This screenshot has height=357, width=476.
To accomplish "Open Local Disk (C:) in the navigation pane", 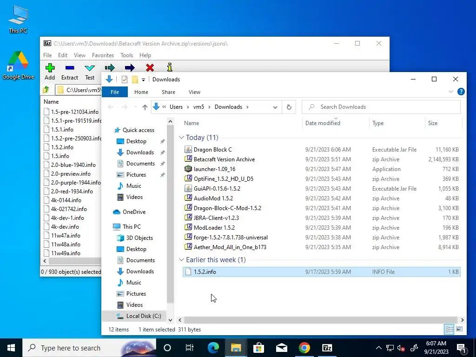I will [x=143, y=316].
